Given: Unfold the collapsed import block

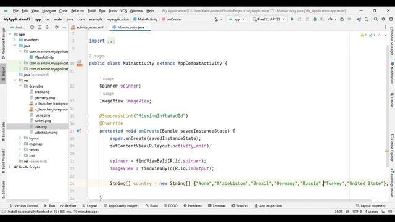Looking at the screenshot, I should click(111, 41).
